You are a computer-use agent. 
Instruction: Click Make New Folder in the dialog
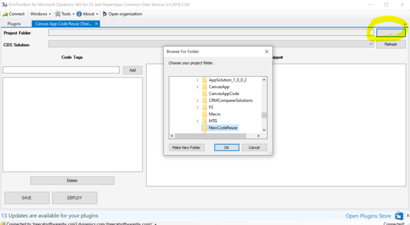click(x=187, y=147)
